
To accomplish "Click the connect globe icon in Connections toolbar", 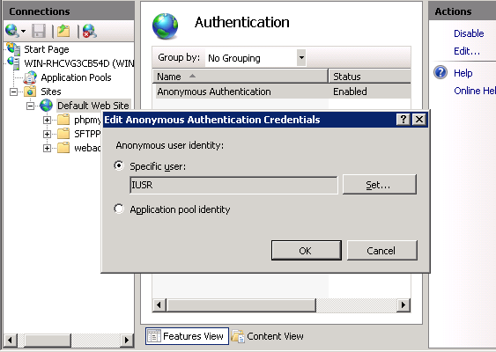I will coord(12,31).
